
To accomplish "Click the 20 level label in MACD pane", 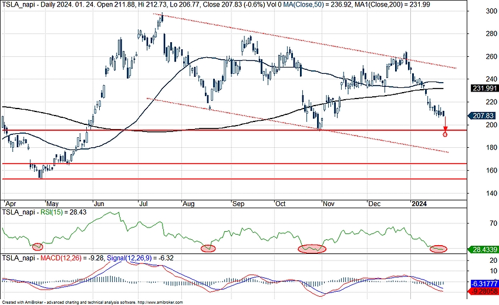I will pyautogui.click(x=494, y=260).
